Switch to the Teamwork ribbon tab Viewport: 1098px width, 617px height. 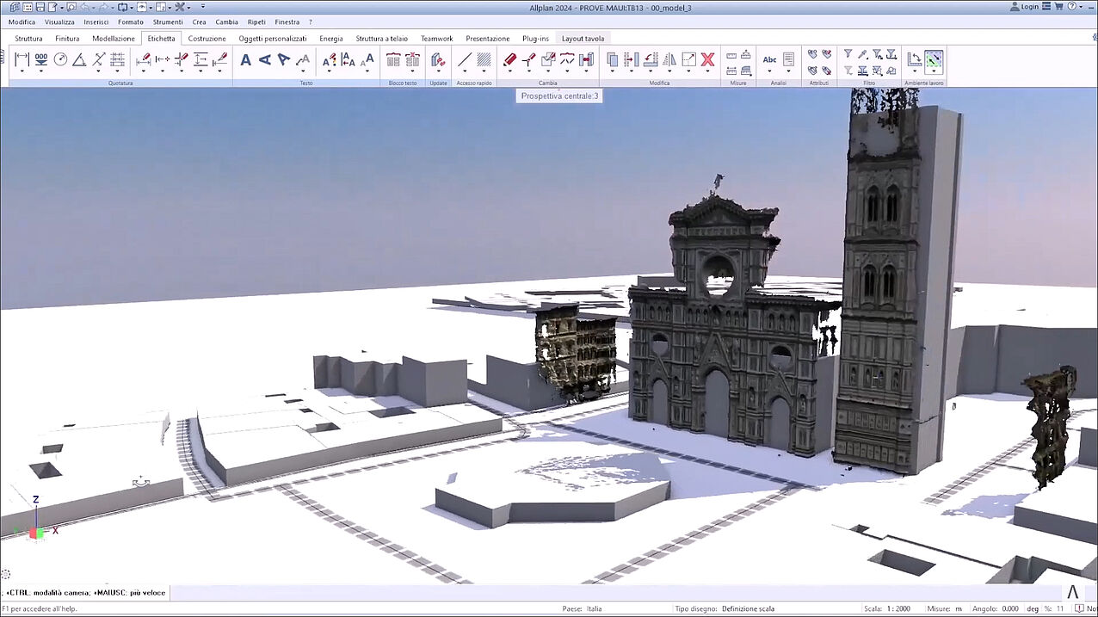tap(436, 39)
